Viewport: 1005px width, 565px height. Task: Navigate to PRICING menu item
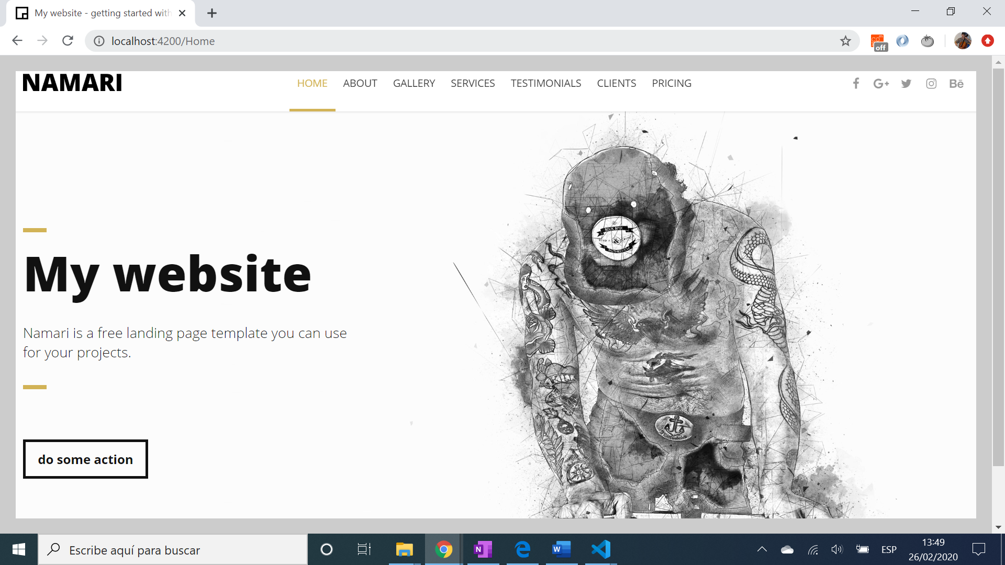(x=672, y=84)
